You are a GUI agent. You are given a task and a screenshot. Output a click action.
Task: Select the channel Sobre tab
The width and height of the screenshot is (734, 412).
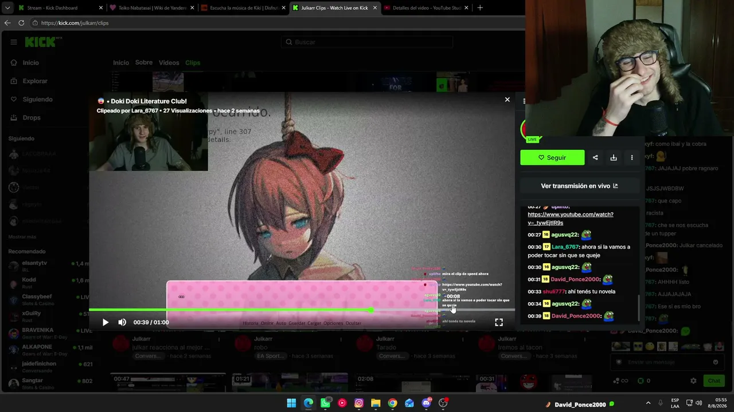click(x=144, y=63)
